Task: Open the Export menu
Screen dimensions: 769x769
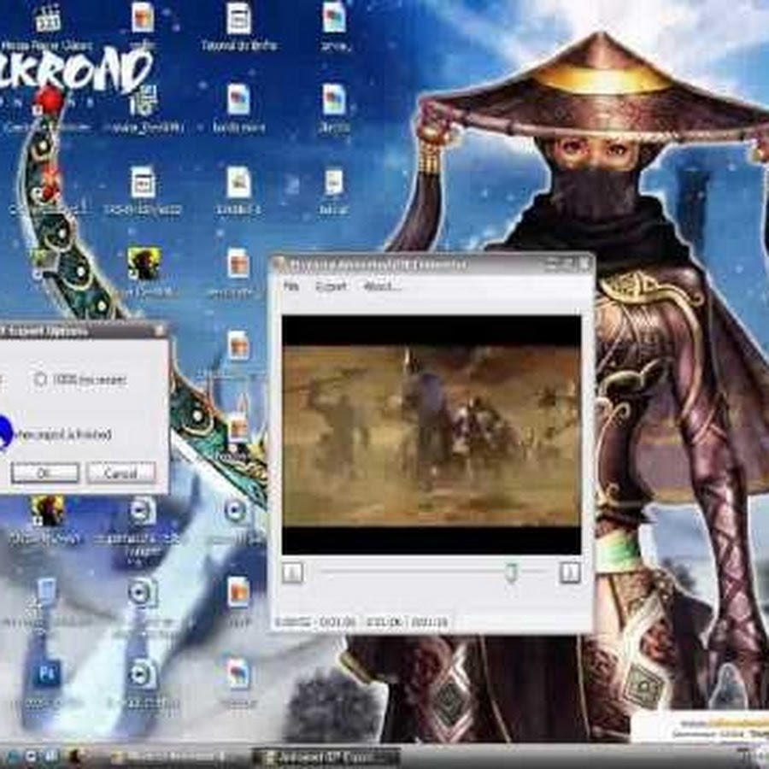Action: point(331,287)
